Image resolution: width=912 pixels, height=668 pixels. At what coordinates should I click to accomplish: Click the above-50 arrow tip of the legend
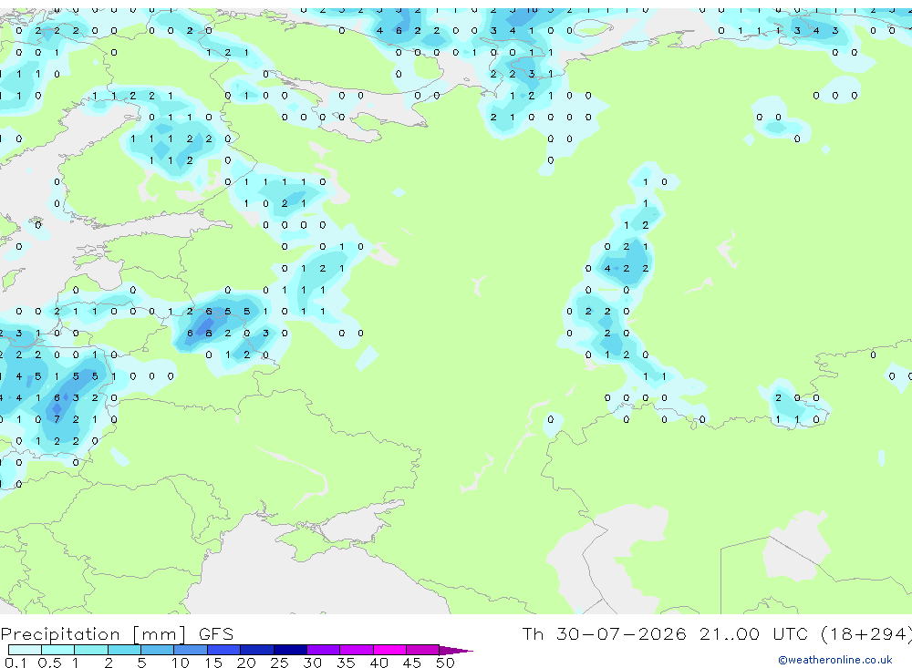(x=457, y=651)
